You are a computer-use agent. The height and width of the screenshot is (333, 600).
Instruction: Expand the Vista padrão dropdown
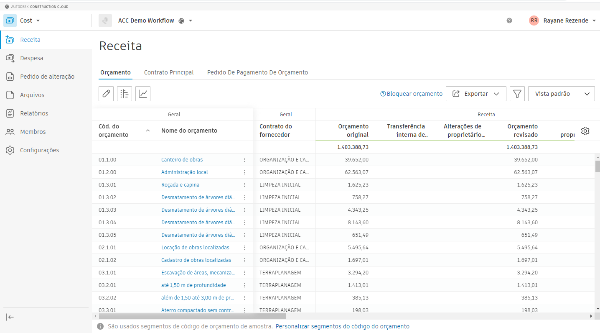click(561, 93)
